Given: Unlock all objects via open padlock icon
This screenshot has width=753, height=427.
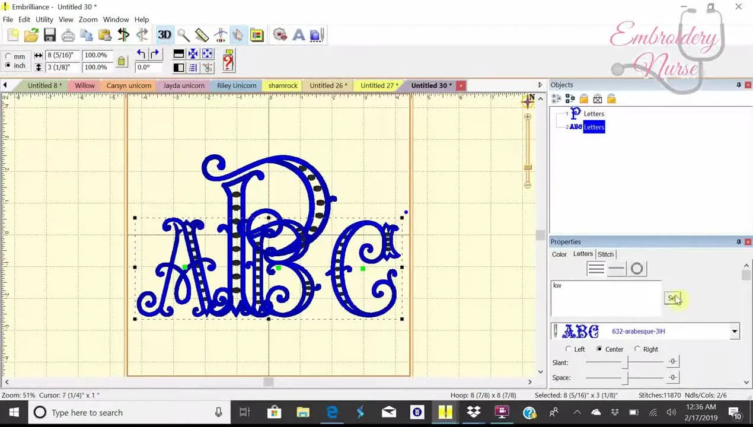Looking at the screenshot, I should 611,98.
